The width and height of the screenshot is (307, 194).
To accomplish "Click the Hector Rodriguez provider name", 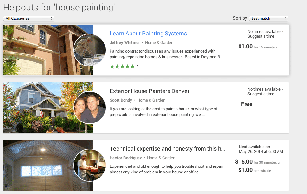I will coord(126,158).
